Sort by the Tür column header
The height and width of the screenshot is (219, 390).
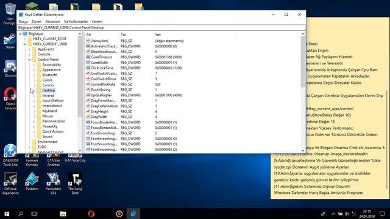pos(136,35)
